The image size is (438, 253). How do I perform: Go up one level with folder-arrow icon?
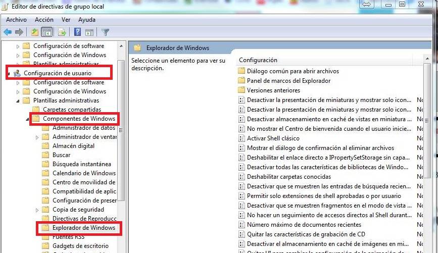(34, 32)
